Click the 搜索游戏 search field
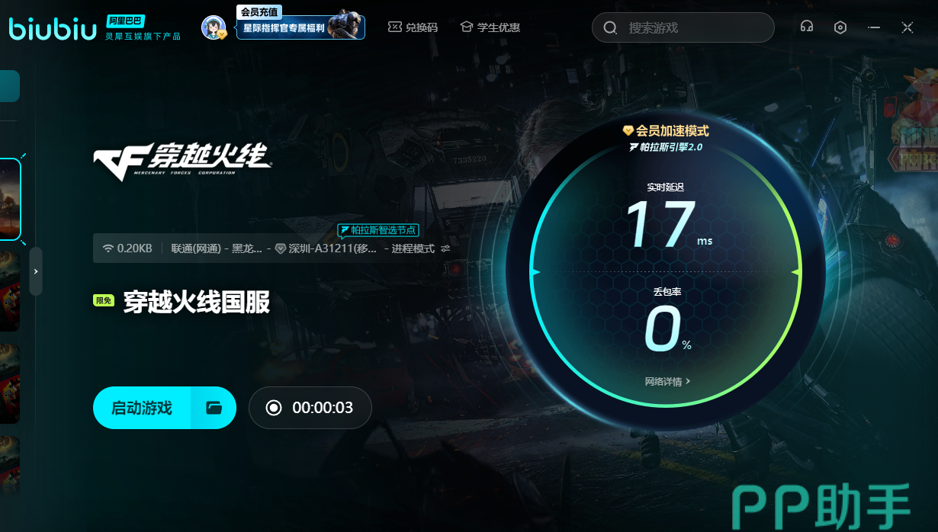 (x=683, y=27)
